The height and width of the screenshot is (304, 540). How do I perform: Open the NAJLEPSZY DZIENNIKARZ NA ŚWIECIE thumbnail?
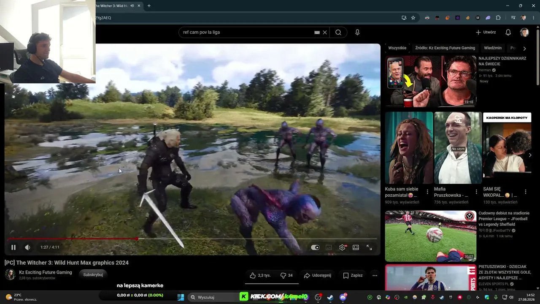click(431, 81)
